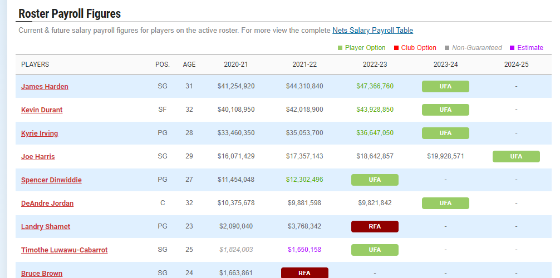
Task: Click Landry Shamet's RFA badge
Action: (375, 227)
